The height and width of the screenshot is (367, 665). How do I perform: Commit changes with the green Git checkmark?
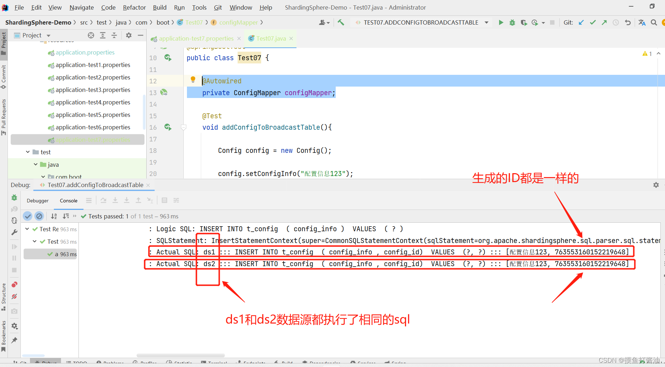click(x=593, y=22)
